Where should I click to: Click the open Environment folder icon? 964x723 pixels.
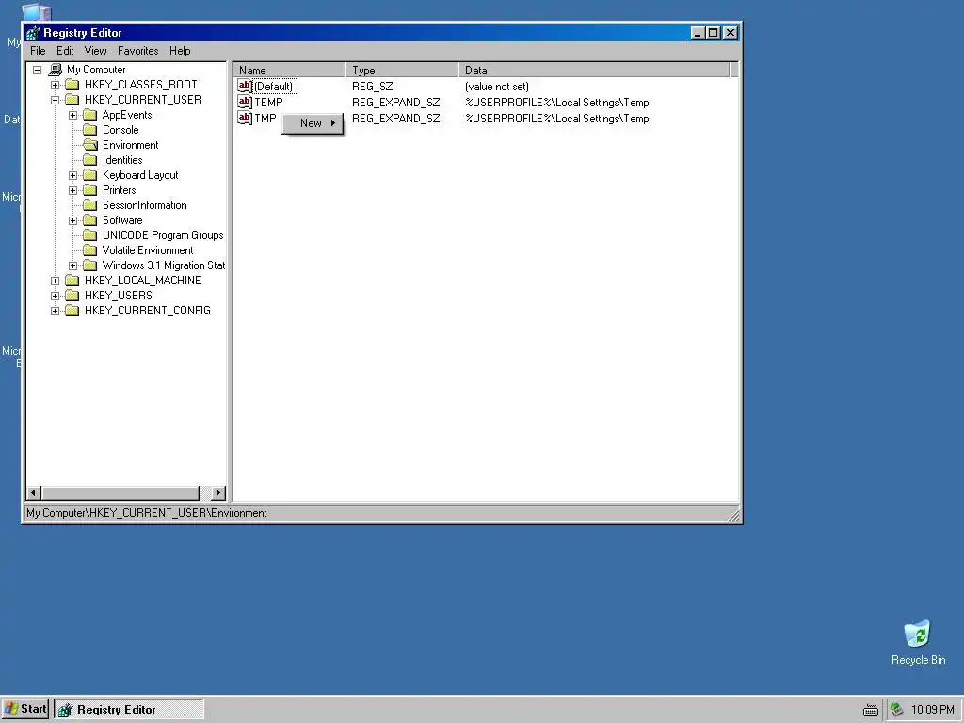click(x=89, y=144)
